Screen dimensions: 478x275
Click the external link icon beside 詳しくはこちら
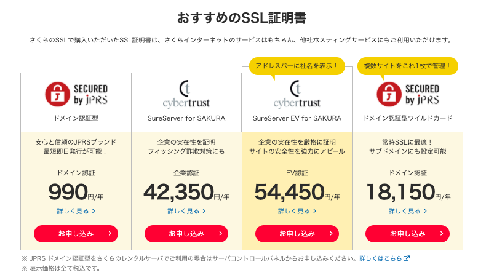pos(407,258)
